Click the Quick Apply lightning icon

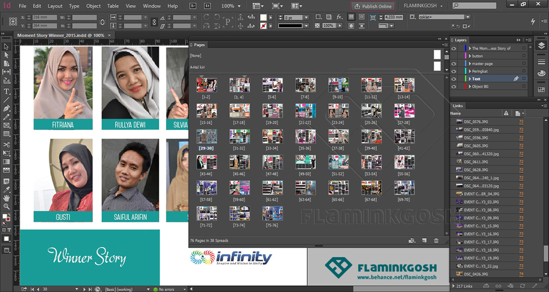(533, 21)
